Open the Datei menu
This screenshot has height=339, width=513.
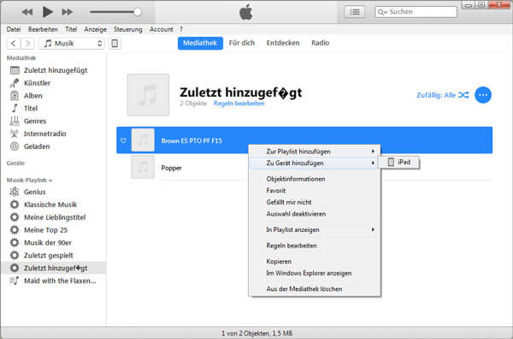pos(14,29)
